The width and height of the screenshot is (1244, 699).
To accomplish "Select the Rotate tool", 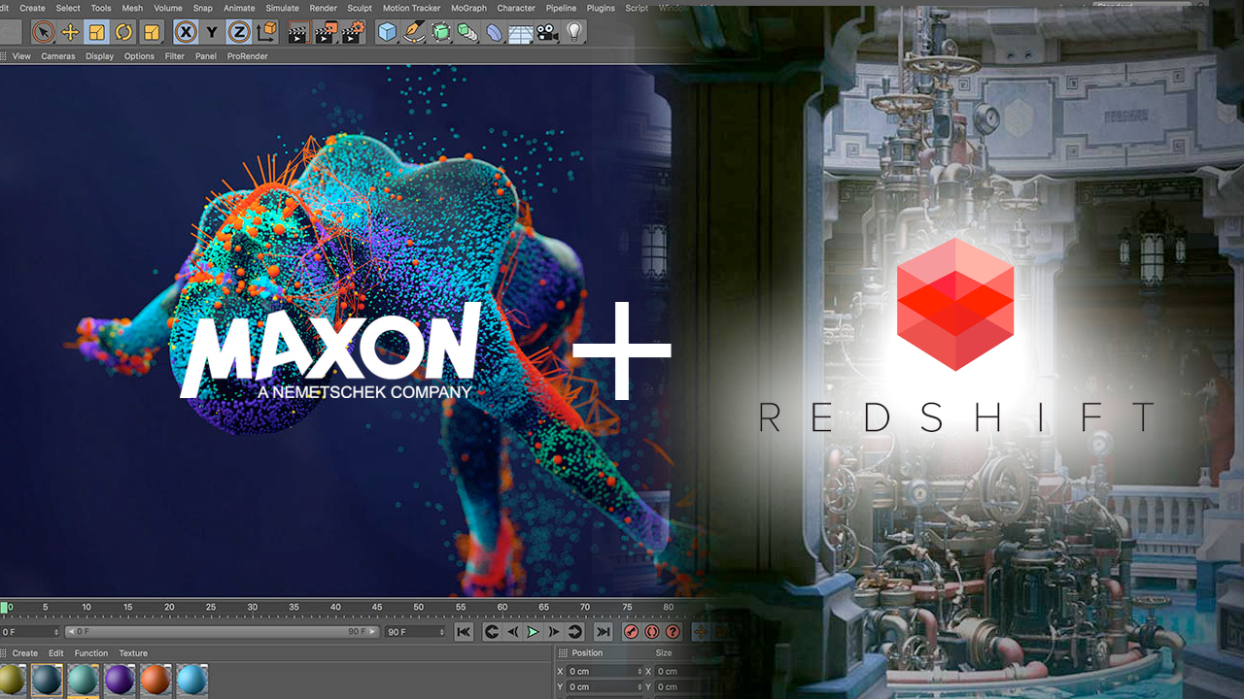I will pyautogui.click(x=124, y=32).
